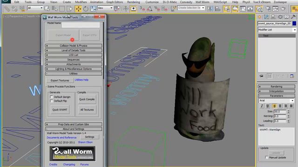The width and height of the screenshot is (298, 167).
Task: Open the selection filter All dropdown
Action: [35, 8]
